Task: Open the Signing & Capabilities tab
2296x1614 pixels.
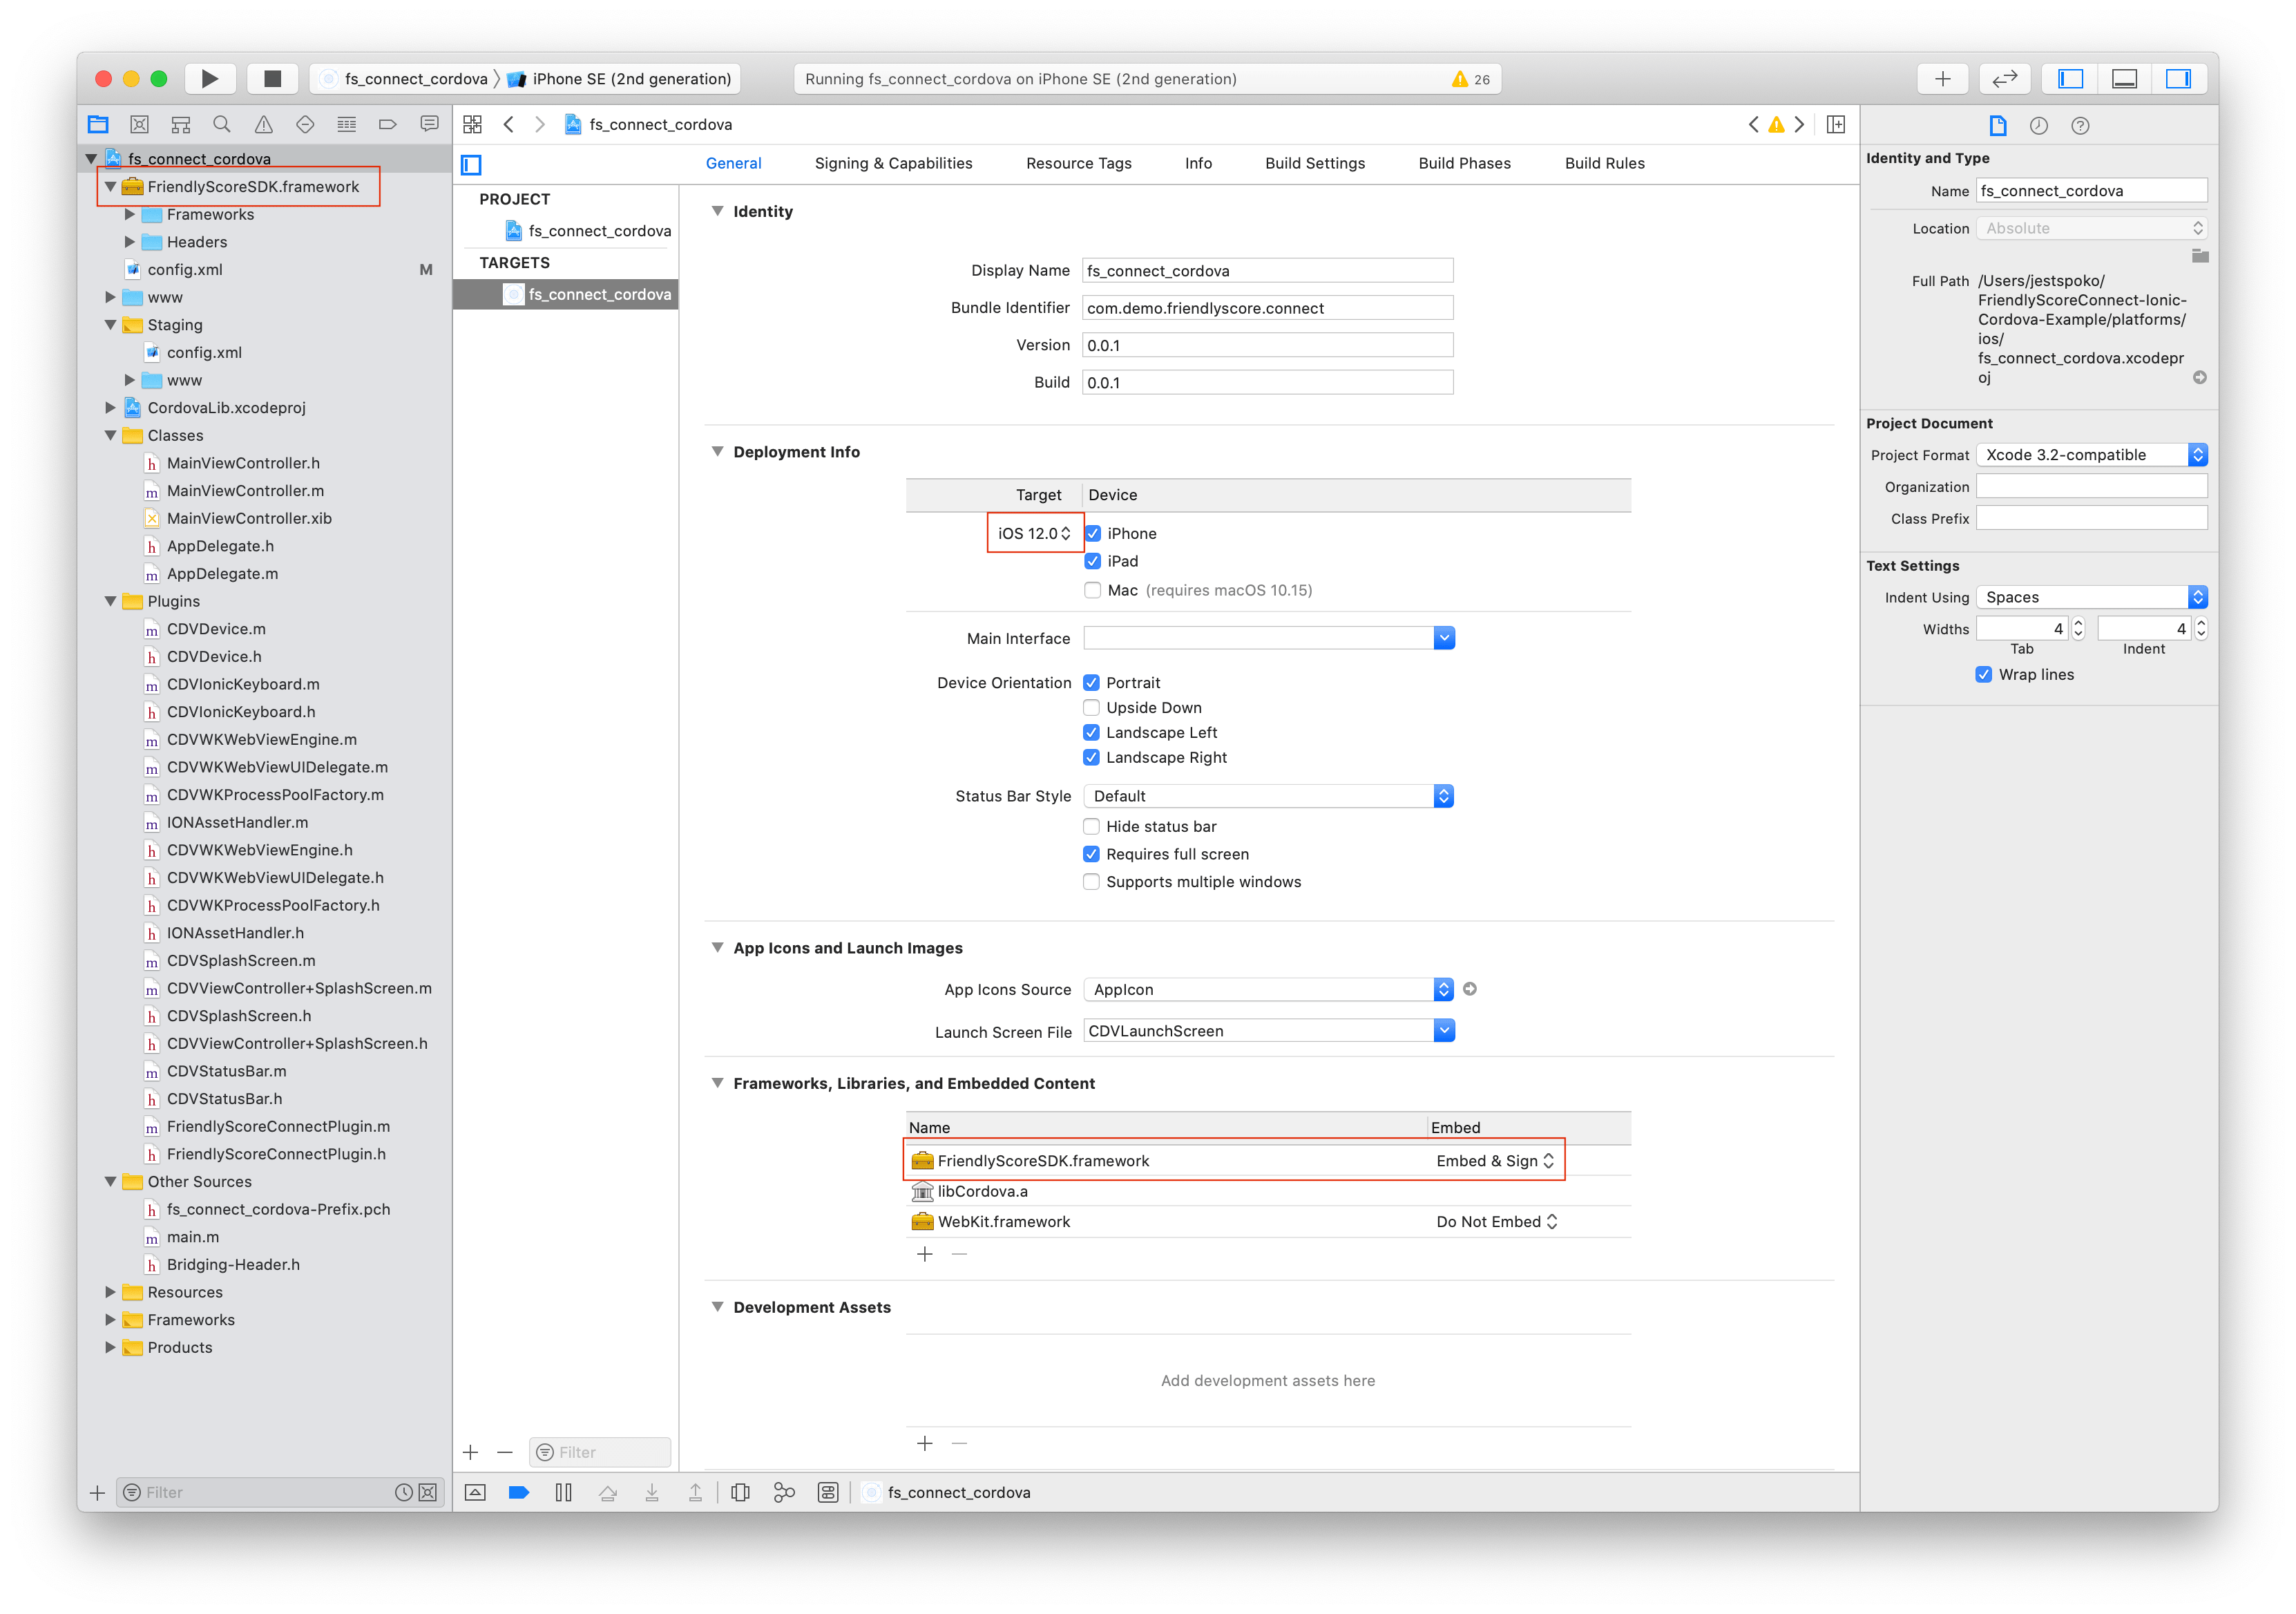Action: click(893, 163)
